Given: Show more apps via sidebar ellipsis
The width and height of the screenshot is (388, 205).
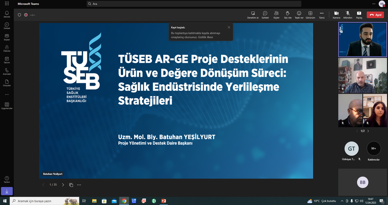Looking at the screenshot, I should click(x=7, y=94).
